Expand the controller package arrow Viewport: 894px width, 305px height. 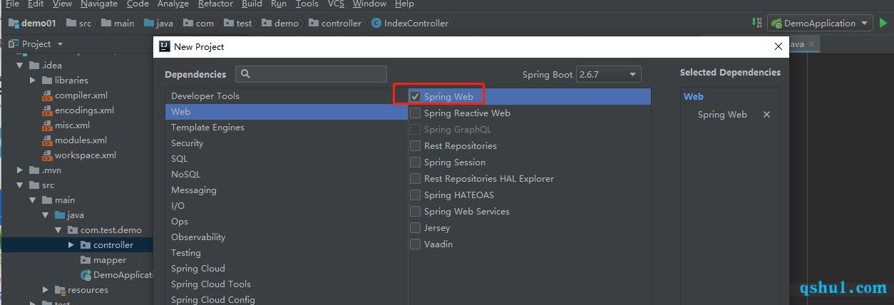point(71,245)
